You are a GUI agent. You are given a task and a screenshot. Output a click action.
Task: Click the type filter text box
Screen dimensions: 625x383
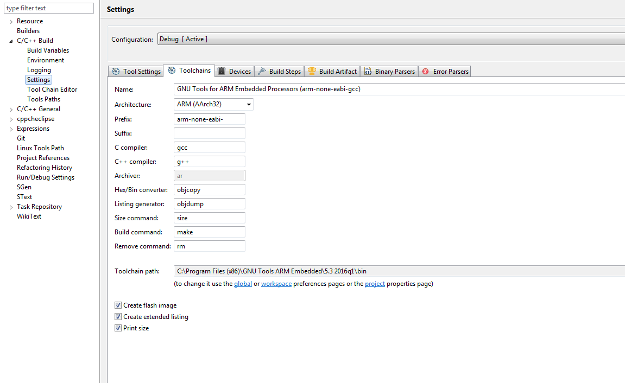(49, 8)
